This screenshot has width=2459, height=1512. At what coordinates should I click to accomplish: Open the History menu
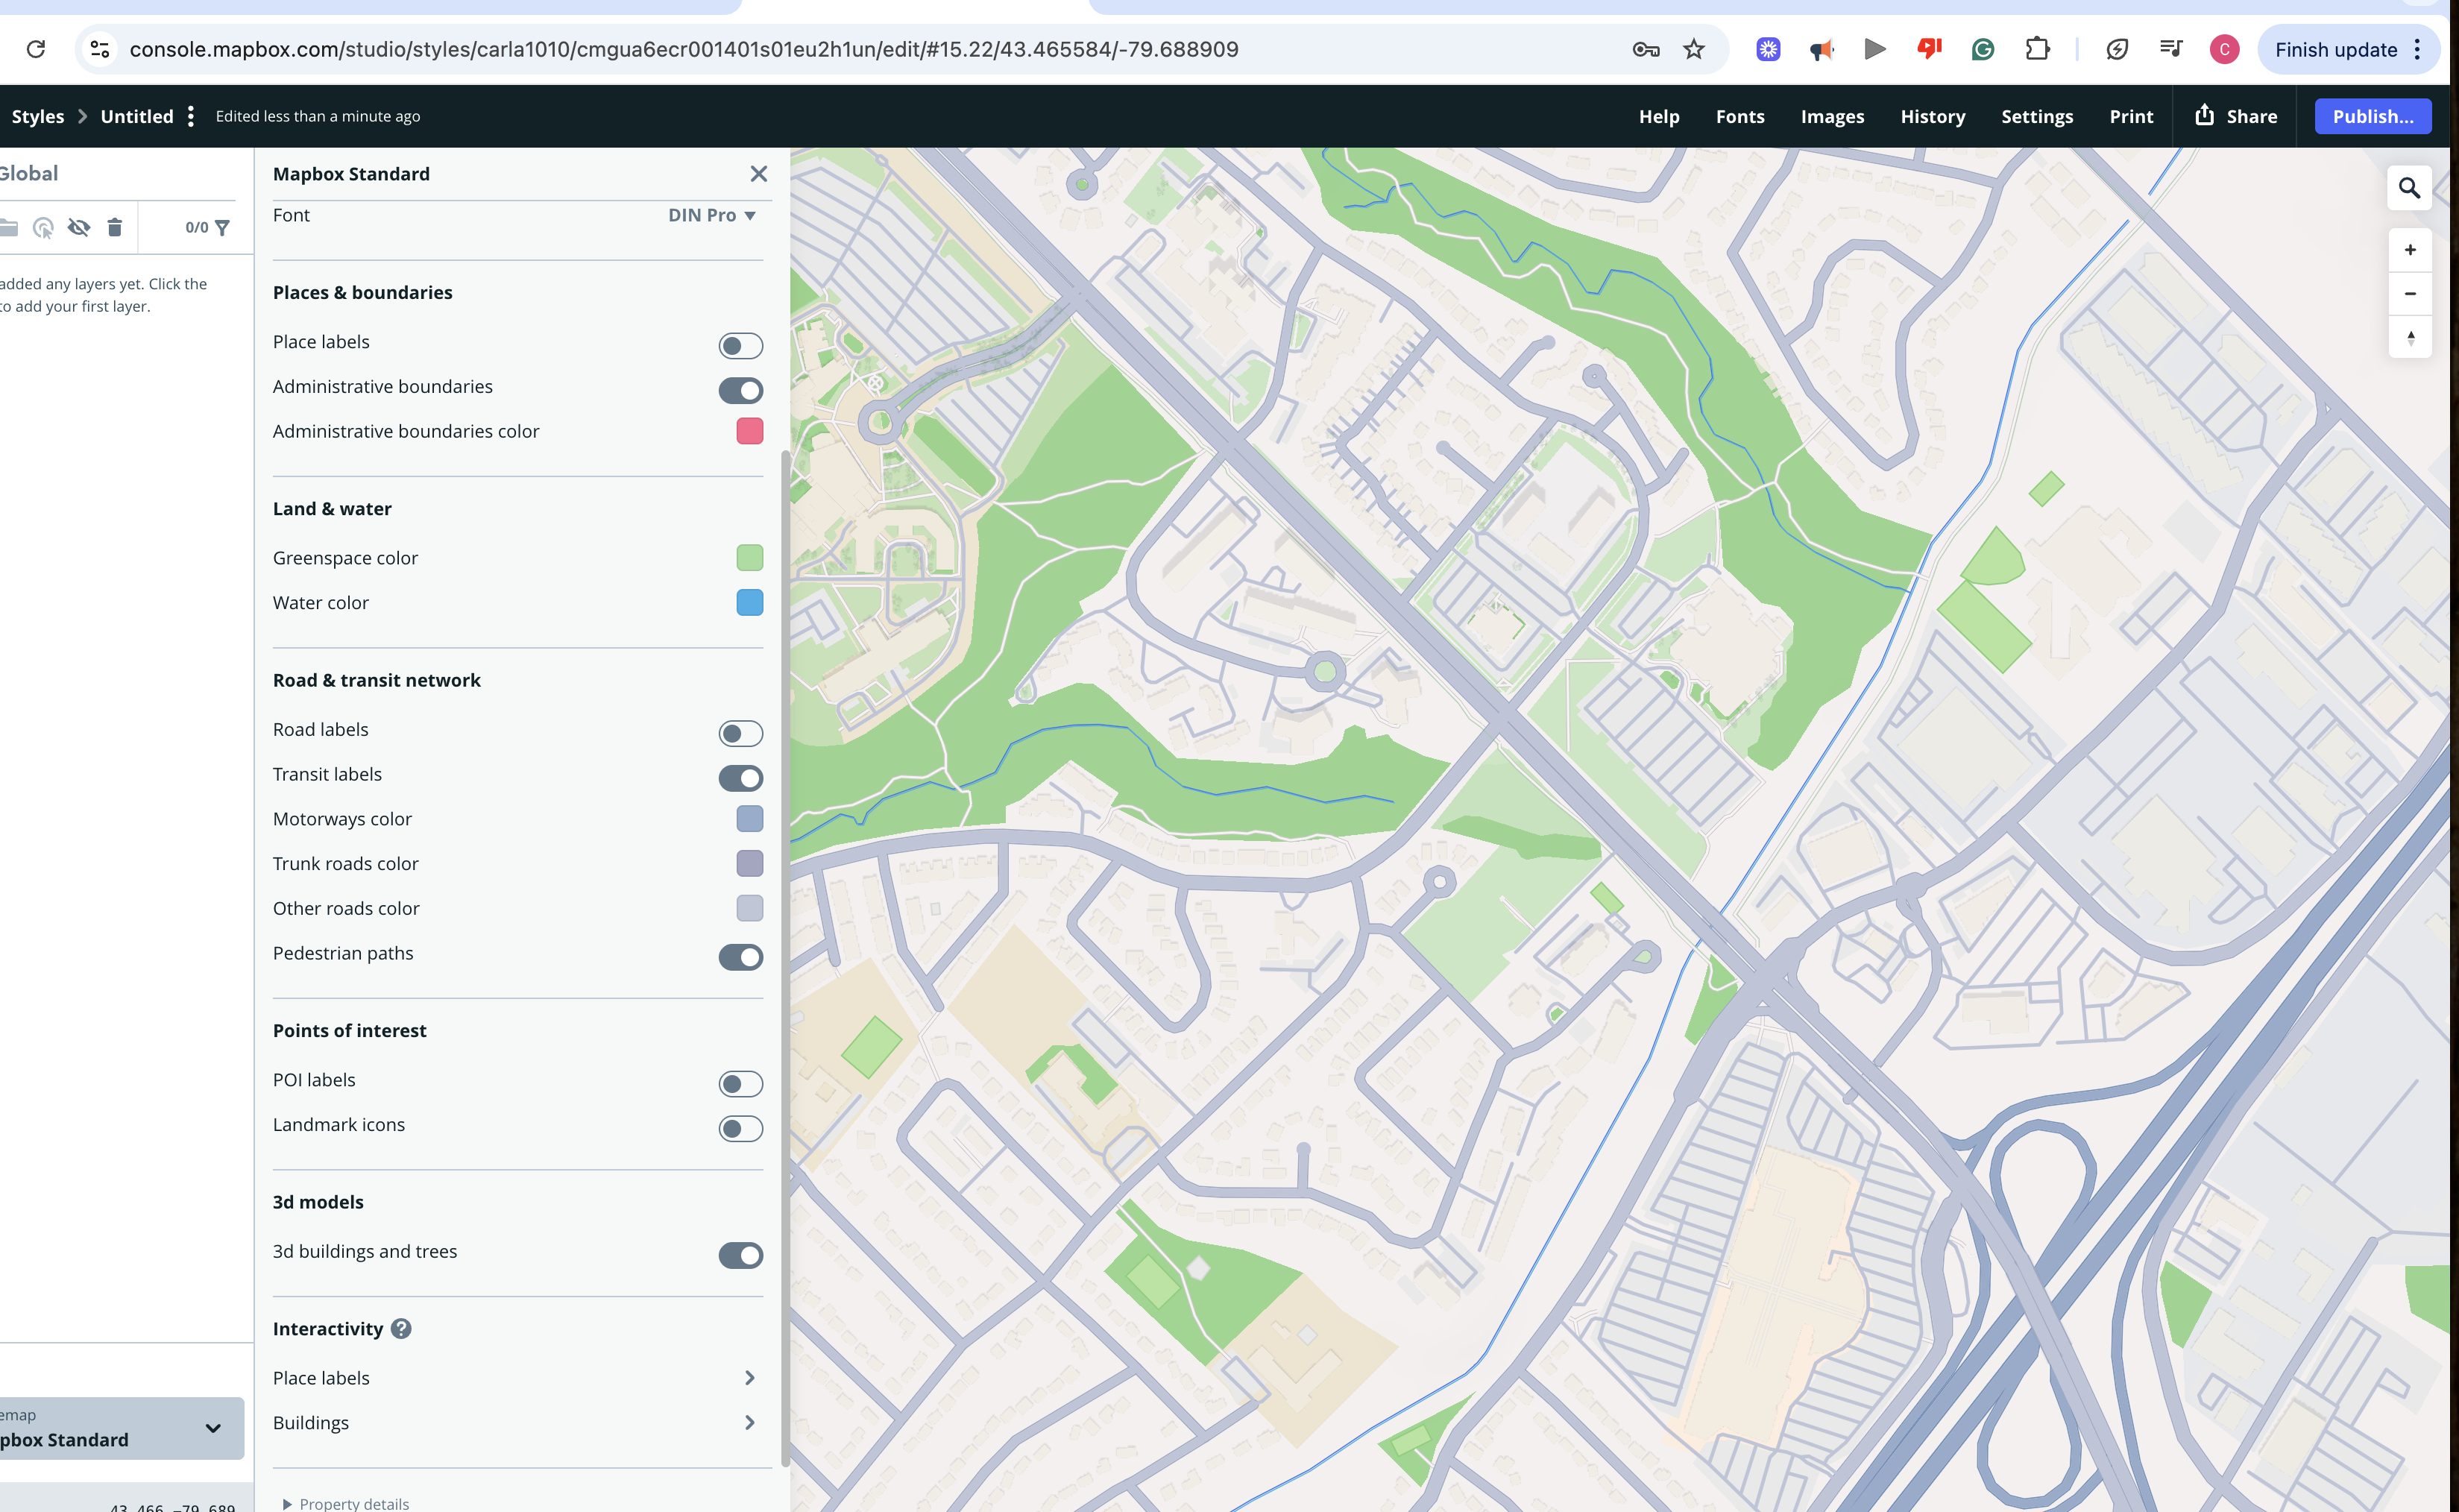click(x=1932, y=116)
